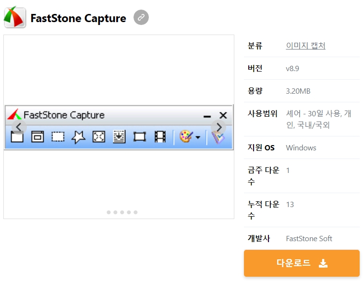Open the Screen Recorder film icon
This screenshot has width=364, height=282.
point(160,136)
